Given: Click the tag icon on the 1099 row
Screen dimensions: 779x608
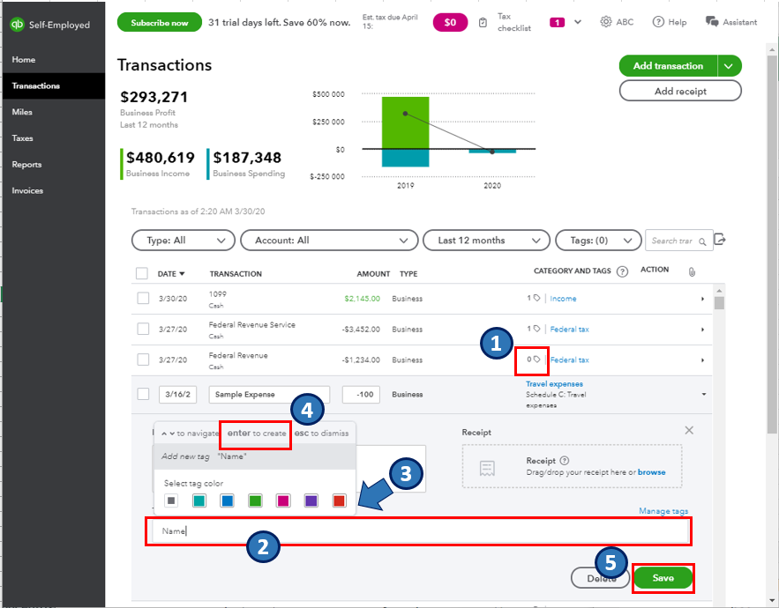Looking at the screenshot, I should tap(536, 298).
